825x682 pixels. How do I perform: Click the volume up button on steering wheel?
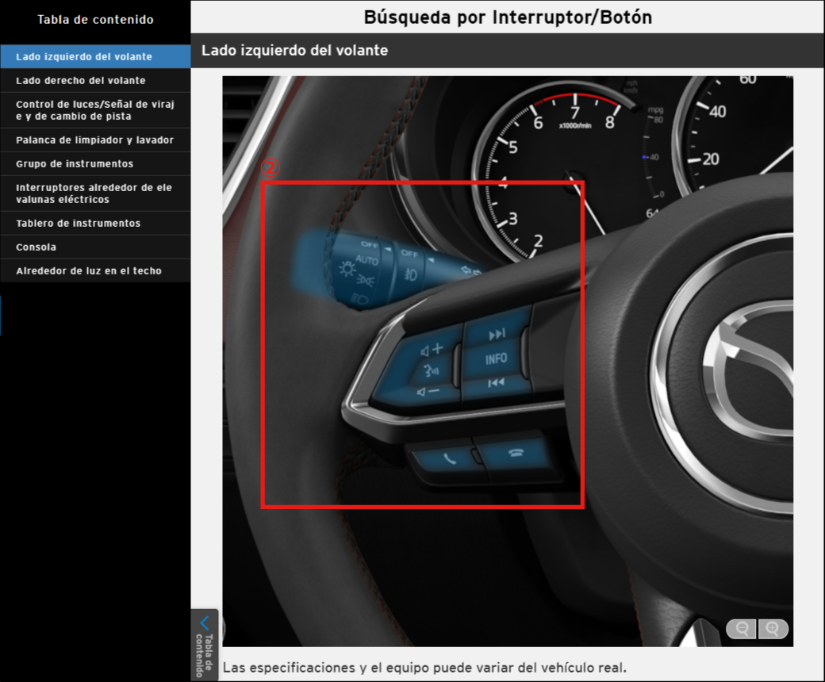[x=432, y=349]
